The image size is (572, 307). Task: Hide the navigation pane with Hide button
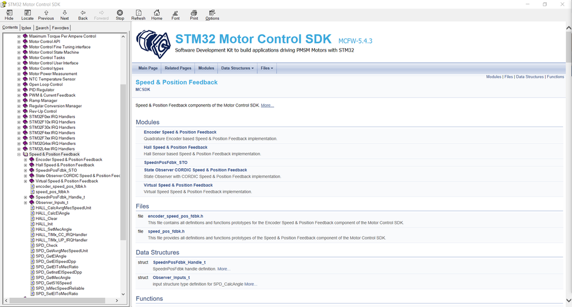click(9, 15)
